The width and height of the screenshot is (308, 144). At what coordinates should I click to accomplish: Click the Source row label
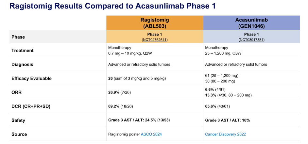coord(19,134)
